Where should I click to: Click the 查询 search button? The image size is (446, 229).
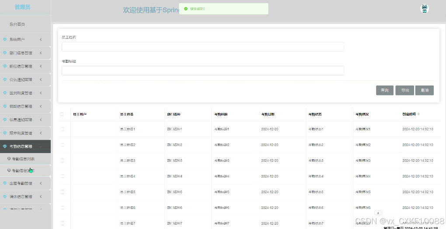(384, 90)
